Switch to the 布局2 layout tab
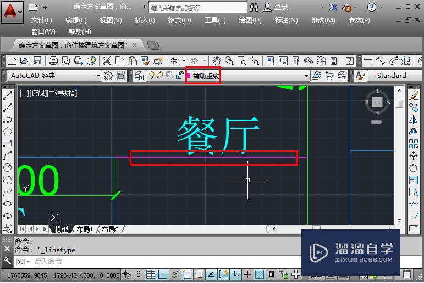Image resolution: width=424 pixels, height=283 pixels. 111,229
